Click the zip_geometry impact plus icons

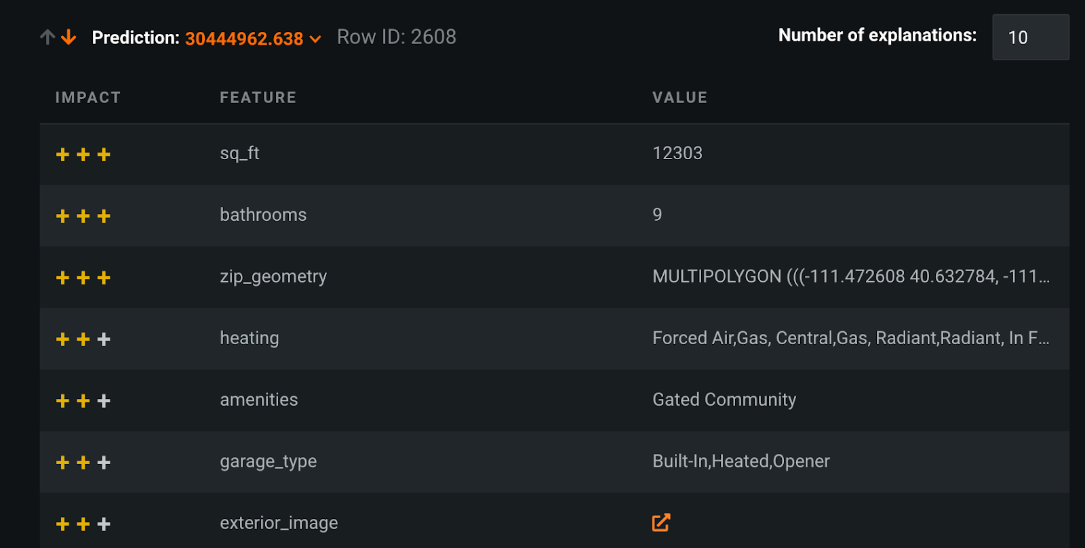[x=83, y=278]
